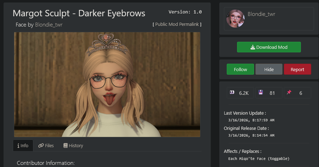
Task: Click the mod preview image
Action: (x=107, y=85)
